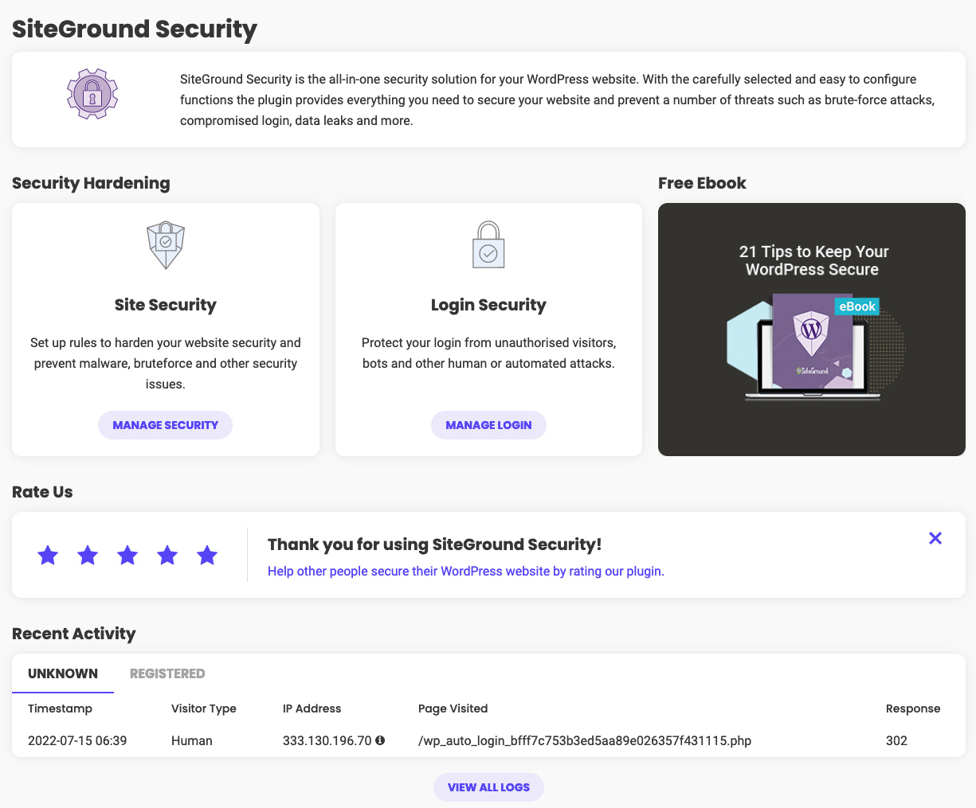
Task: Click the Thank you for using SiteGround Security text
Action: click(x=435, y=545)
